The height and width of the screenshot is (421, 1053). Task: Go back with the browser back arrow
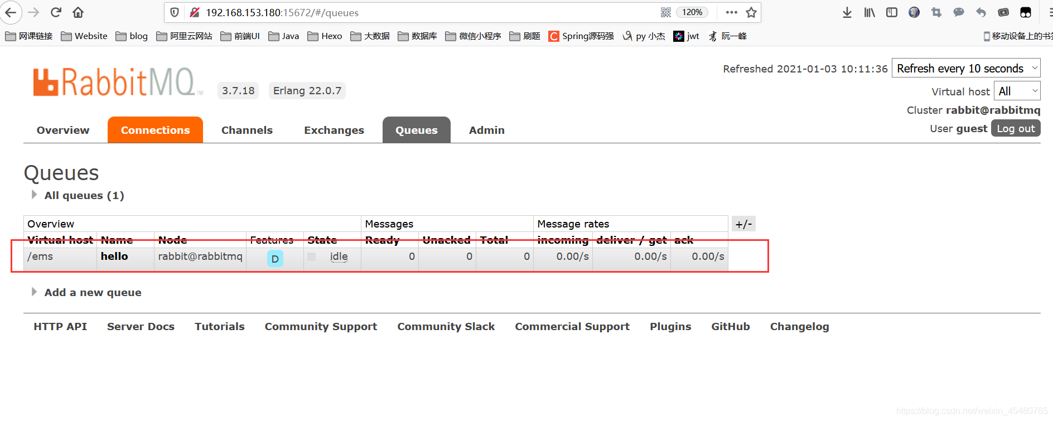click(10, 12)
